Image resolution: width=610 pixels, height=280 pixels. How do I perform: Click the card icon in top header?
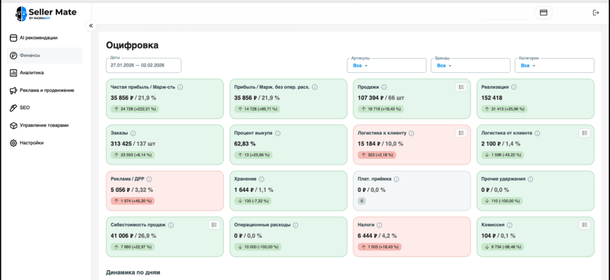pos(543,13)
